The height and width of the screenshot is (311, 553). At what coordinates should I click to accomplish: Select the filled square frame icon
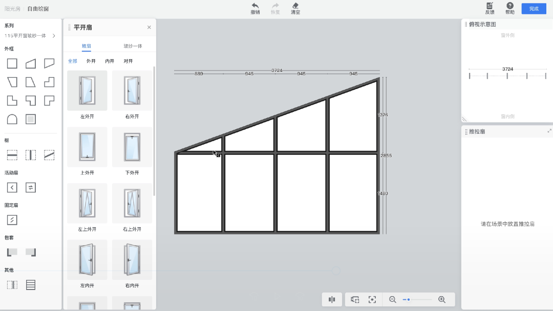[31, 119]
